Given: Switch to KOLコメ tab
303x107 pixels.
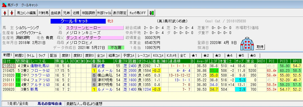Looking at the screenshot, I should pos(158,56).
